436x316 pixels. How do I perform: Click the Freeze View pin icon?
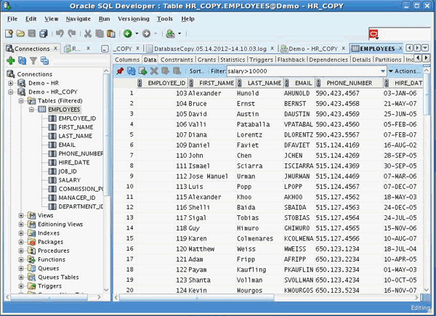(120, 71)
